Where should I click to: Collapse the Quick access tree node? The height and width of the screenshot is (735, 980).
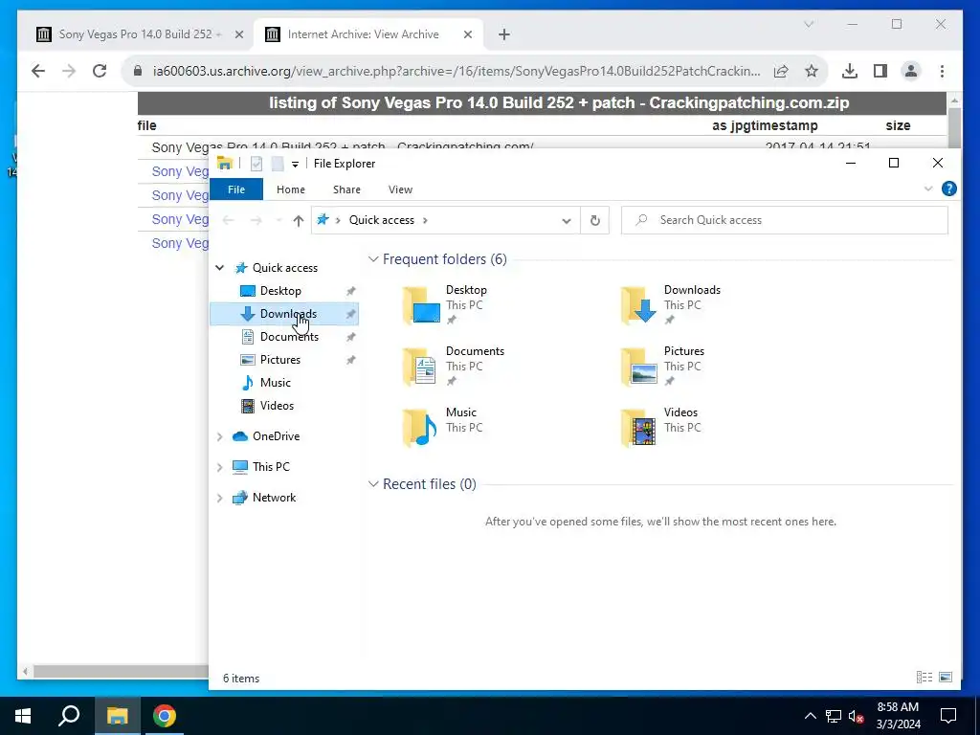pyautogui.click(x=220, y=268)
